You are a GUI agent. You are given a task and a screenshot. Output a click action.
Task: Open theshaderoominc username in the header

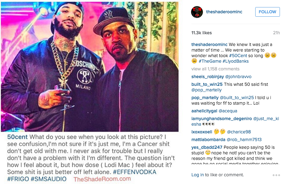pos(224,12)
